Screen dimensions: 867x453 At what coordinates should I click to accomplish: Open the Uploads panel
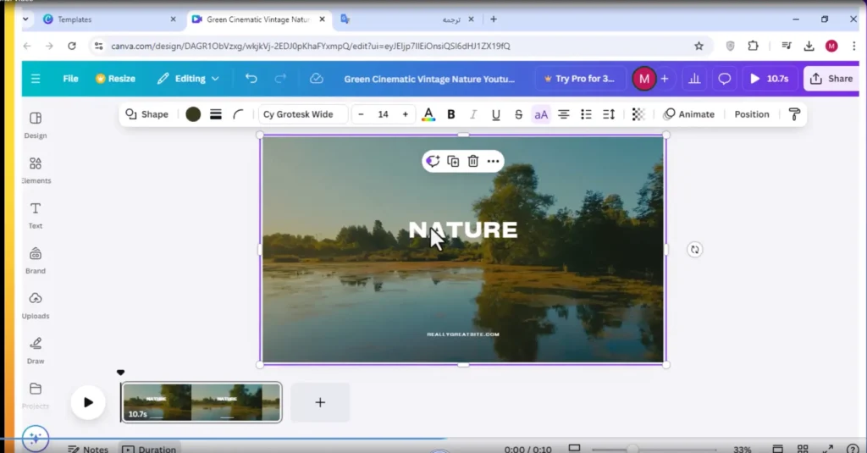pos(36,306)
